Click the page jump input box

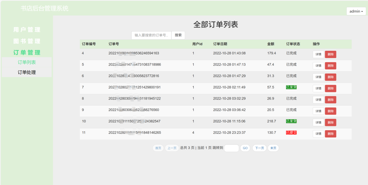(x=231, y=148)
